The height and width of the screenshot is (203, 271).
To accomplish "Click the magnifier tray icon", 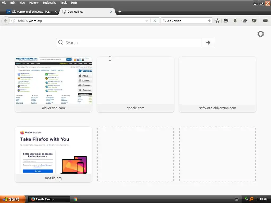I will point(251,199).
